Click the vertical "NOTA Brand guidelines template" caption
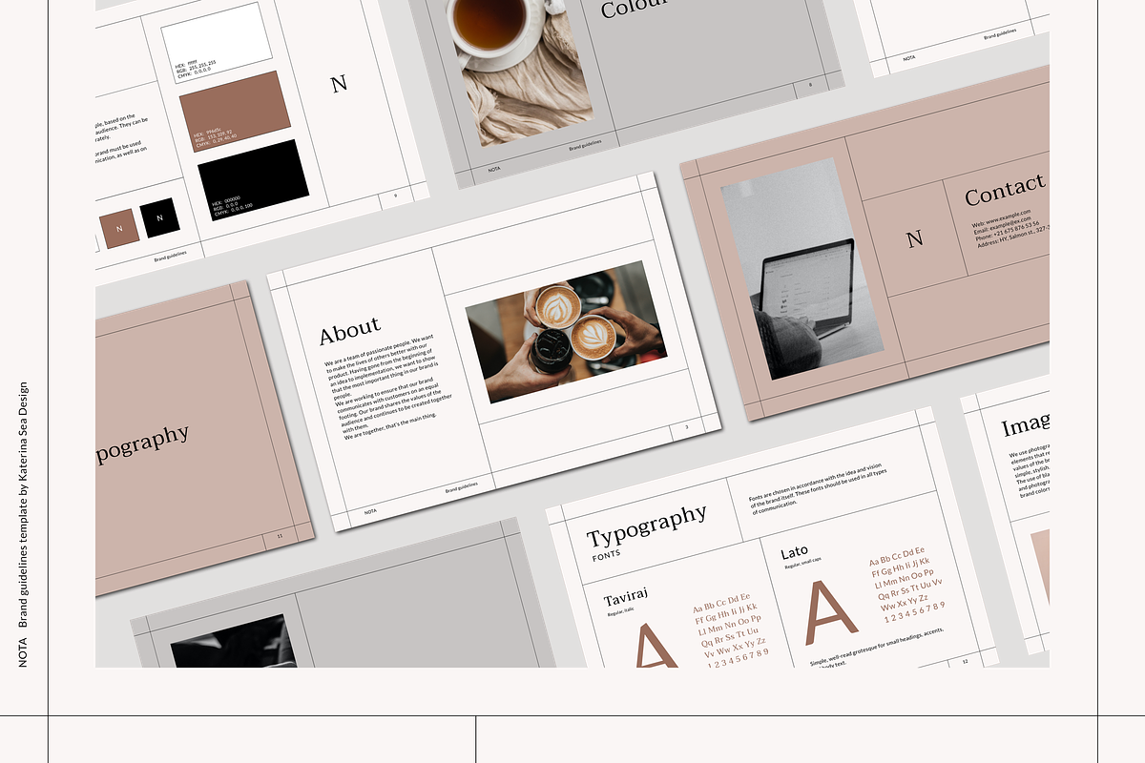This screenshot has width=1145, height=763. point(23,525)
